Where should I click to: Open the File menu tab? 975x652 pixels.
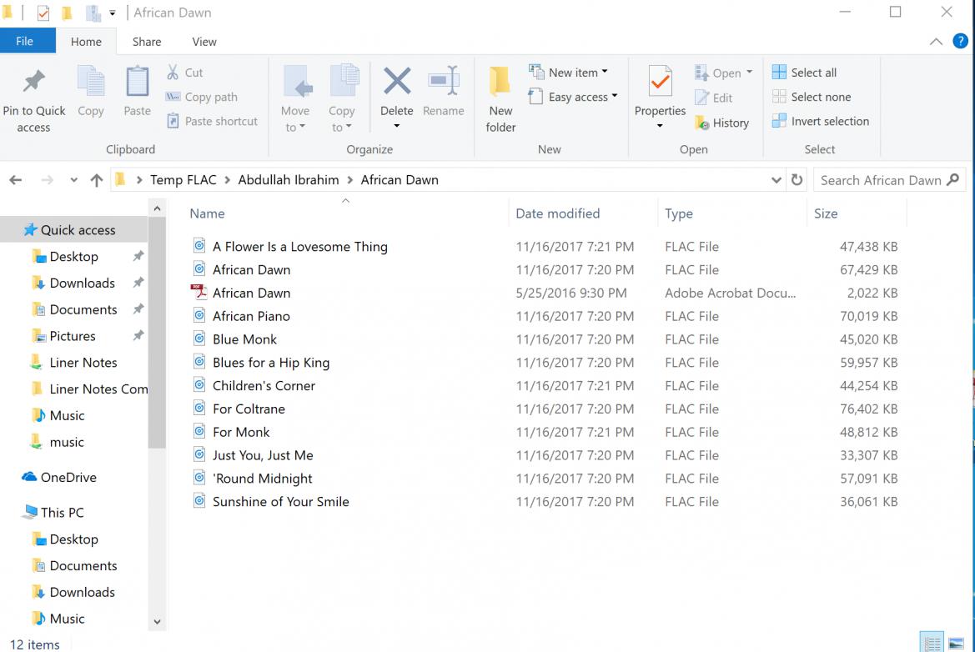coord(25,41)
